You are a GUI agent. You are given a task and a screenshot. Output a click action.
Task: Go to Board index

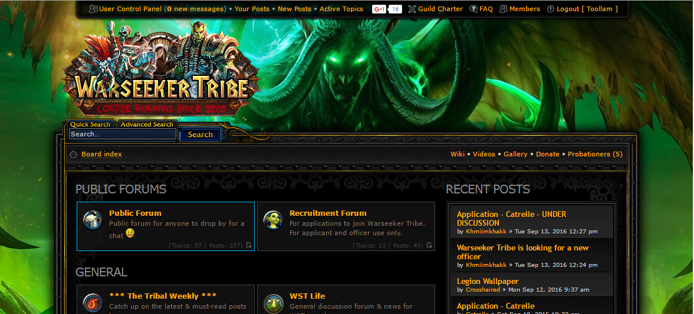coord(101,154)
